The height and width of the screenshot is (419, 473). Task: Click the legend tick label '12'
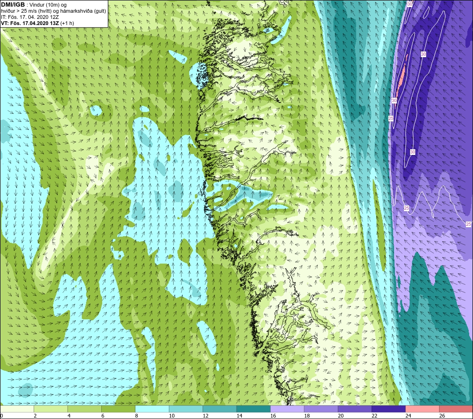pyautogui.click(x=205, y=416)
